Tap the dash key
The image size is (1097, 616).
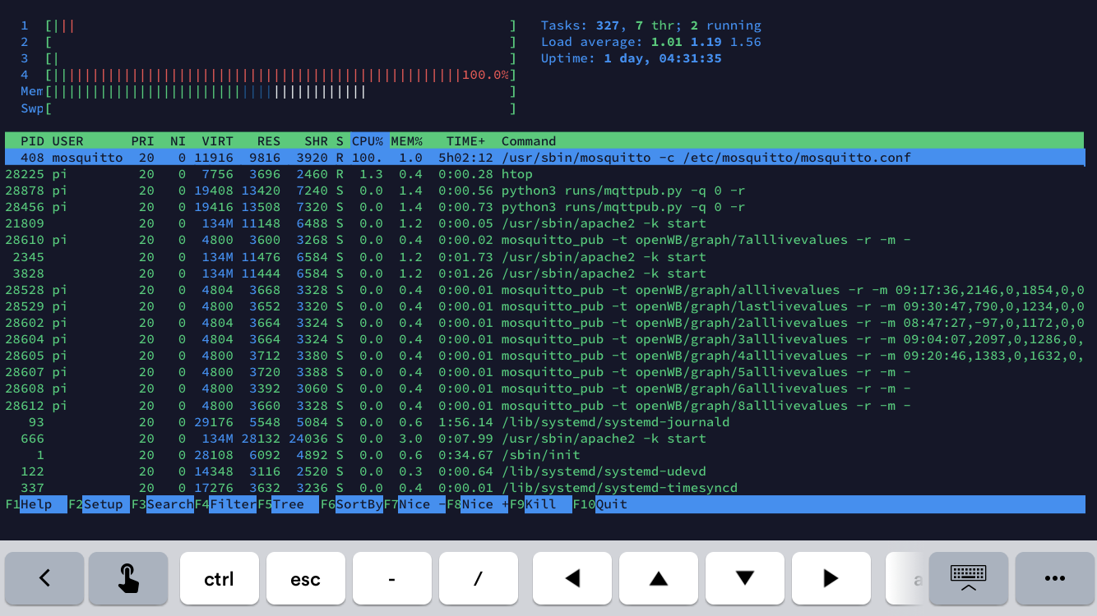click(392, 578)
